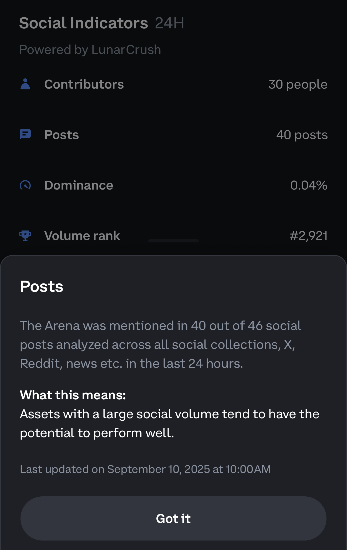This screenshot has width=347, height=550.
Task: Click the 30 people value
Action: (298, 84)
